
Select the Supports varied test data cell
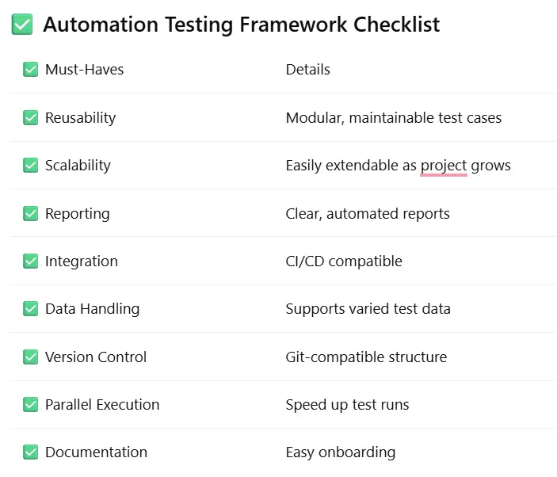pyautogui.click(x=368, y=309)
